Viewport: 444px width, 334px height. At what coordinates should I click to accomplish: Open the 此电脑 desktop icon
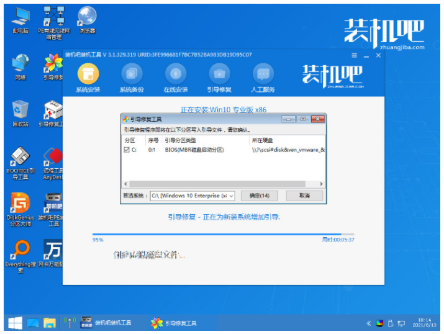point(20,20)
